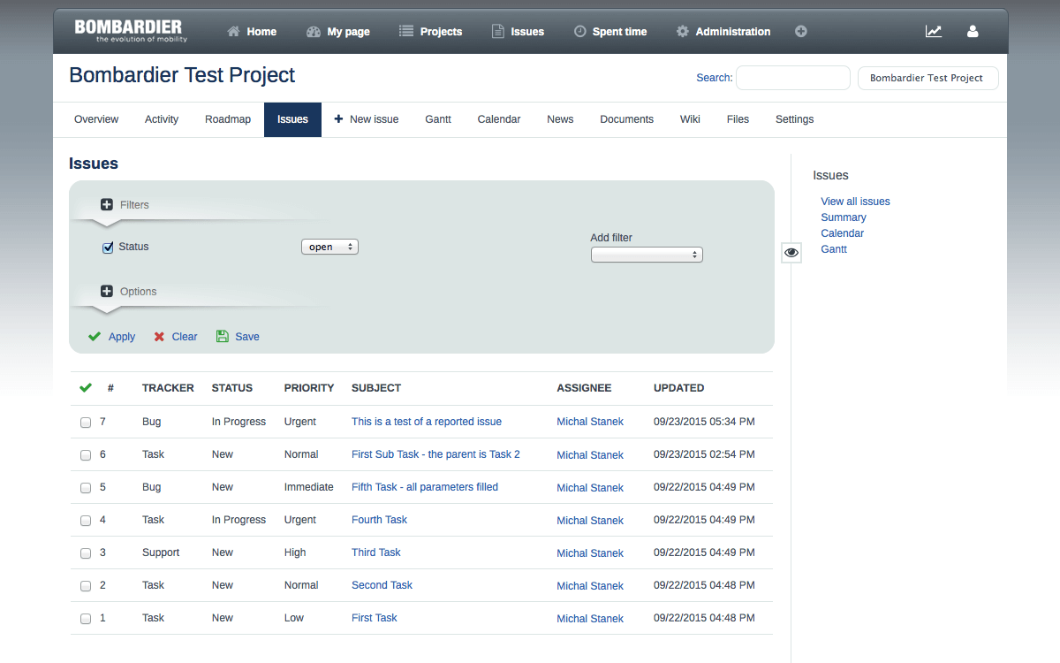Select checkbox for issue 6
The image size is (1060, 663).
tap(86, 455)
